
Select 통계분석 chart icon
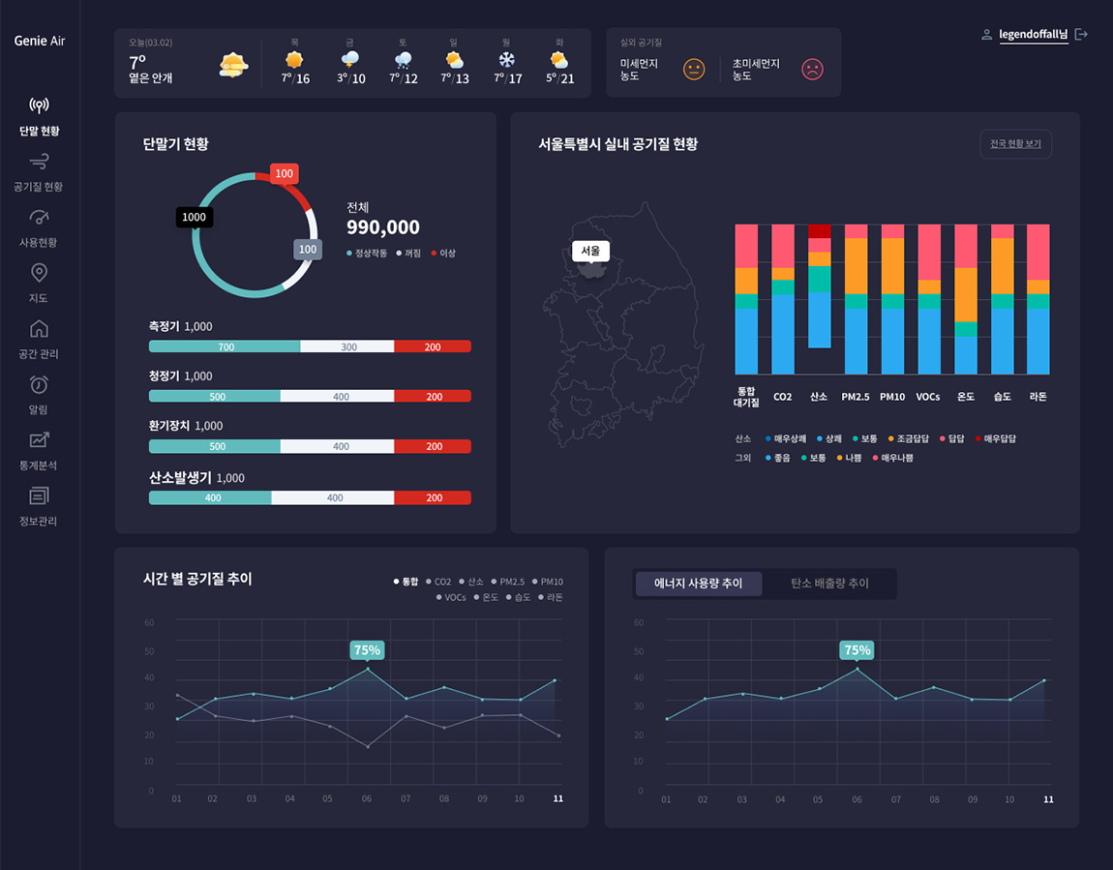(x=39, y=440)
